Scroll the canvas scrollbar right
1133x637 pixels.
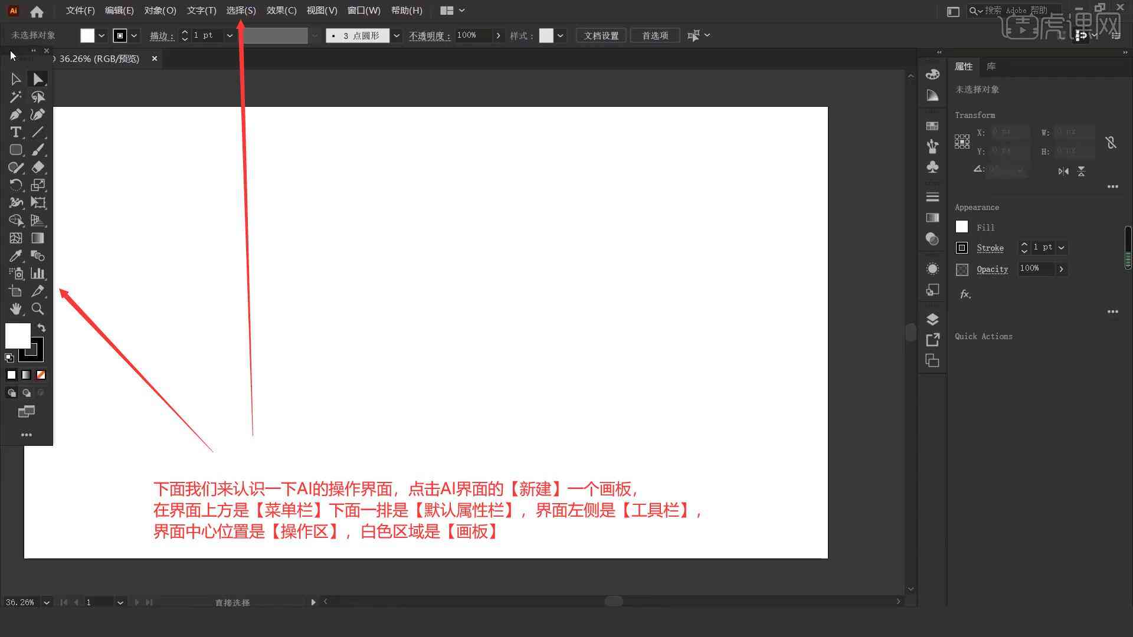(899, 601)
